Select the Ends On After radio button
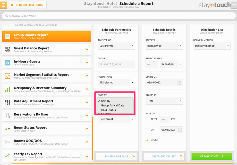 click(147, 119)
